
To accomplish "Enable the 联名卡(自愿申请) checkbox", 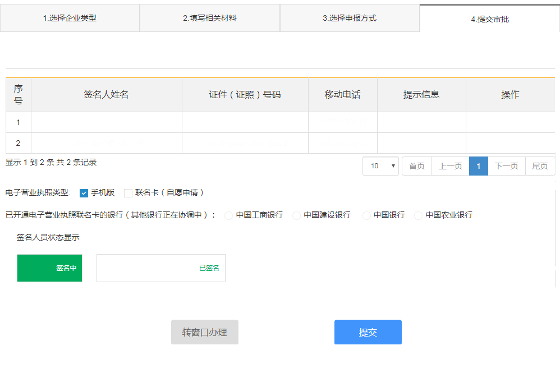I will pos(128,193).
